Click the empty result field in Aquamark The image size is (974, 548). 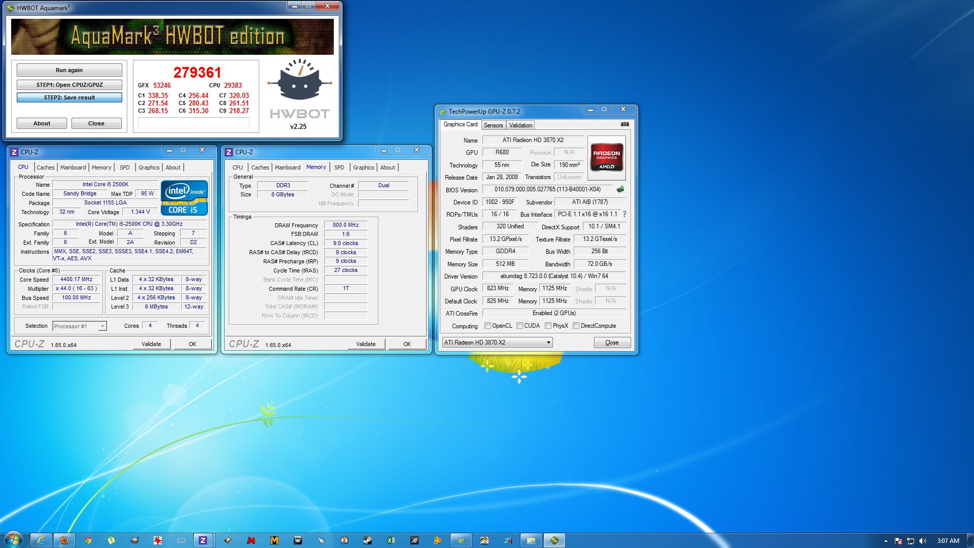point(194,123)
